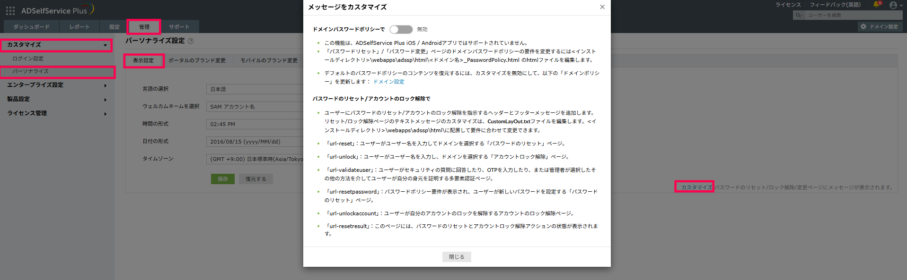
Task: Open the ライセンス link in the header
Action: (x=788, y=5)
